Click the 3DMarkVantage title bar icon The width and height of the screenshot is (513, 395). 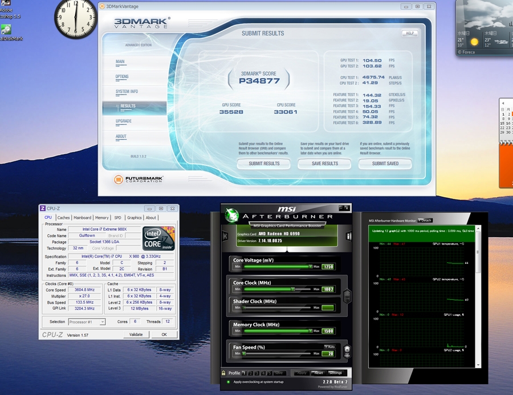102,6
